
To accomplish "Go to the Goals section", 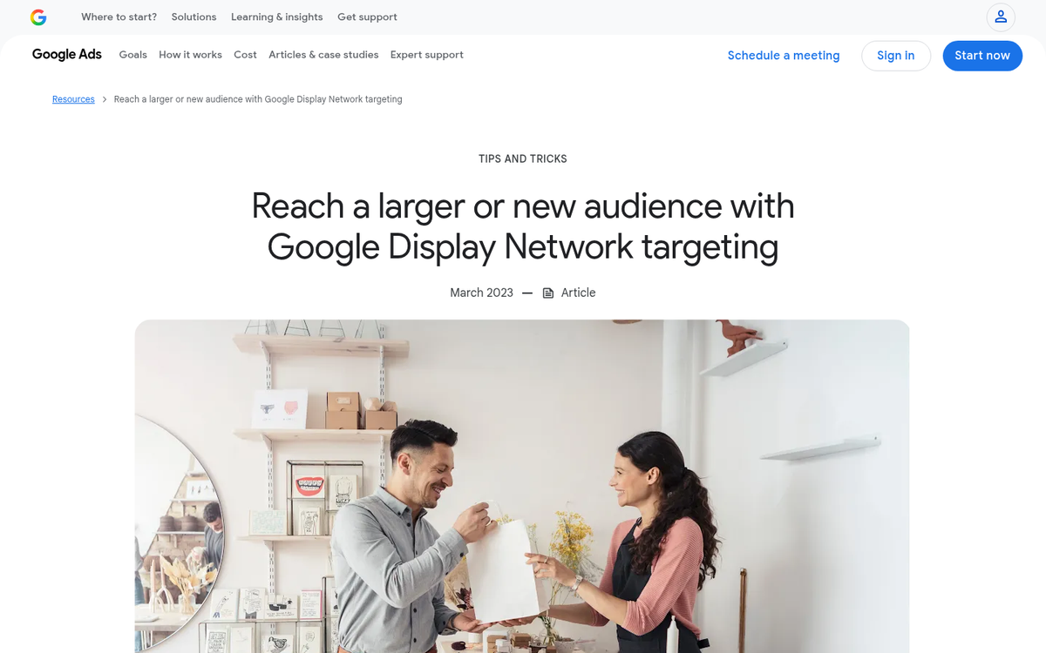I will pos(133,55).
